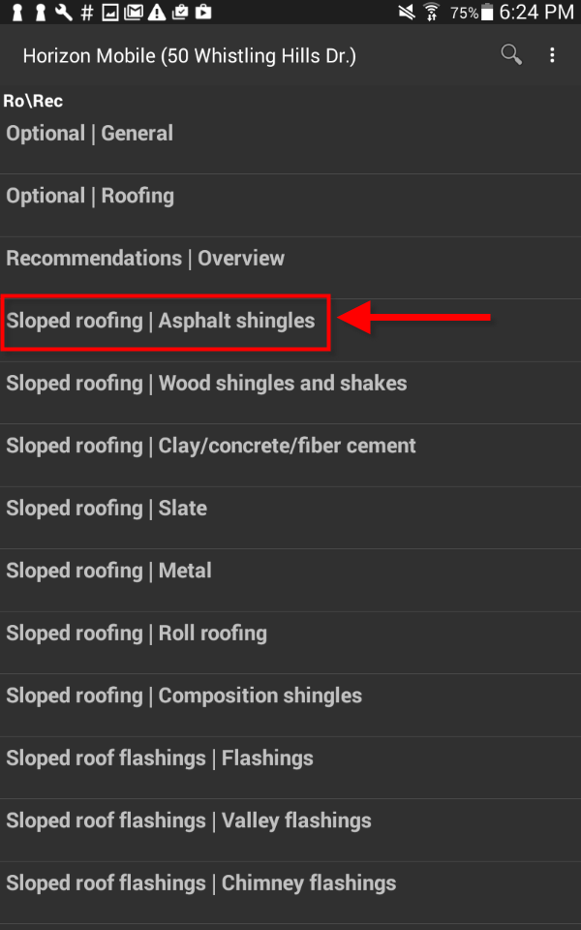Image resolution: width=581 pixels, height=930 pixels.
Task: Open the three-dot overflow menu
Action: [x=552, y=55]
